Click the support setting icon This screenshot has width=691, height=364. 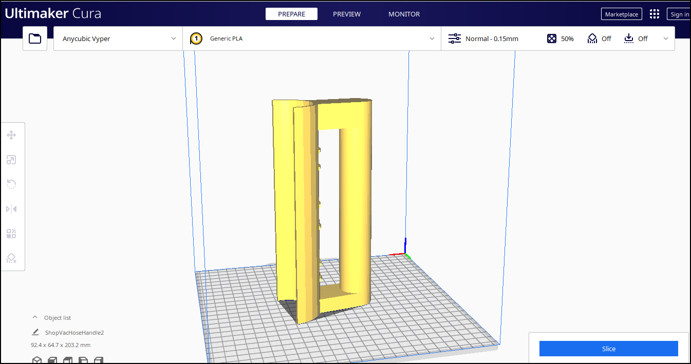click(x=592, y=39)
